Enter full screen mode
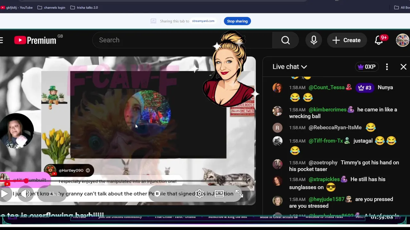410x230 pixels. click(x=239, y=194)
